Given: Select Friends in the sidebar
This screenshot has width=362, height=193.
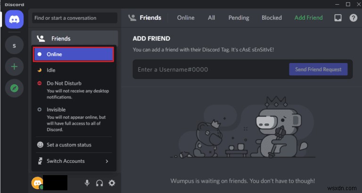Looking at the screenshot, I should click(74, 39).
